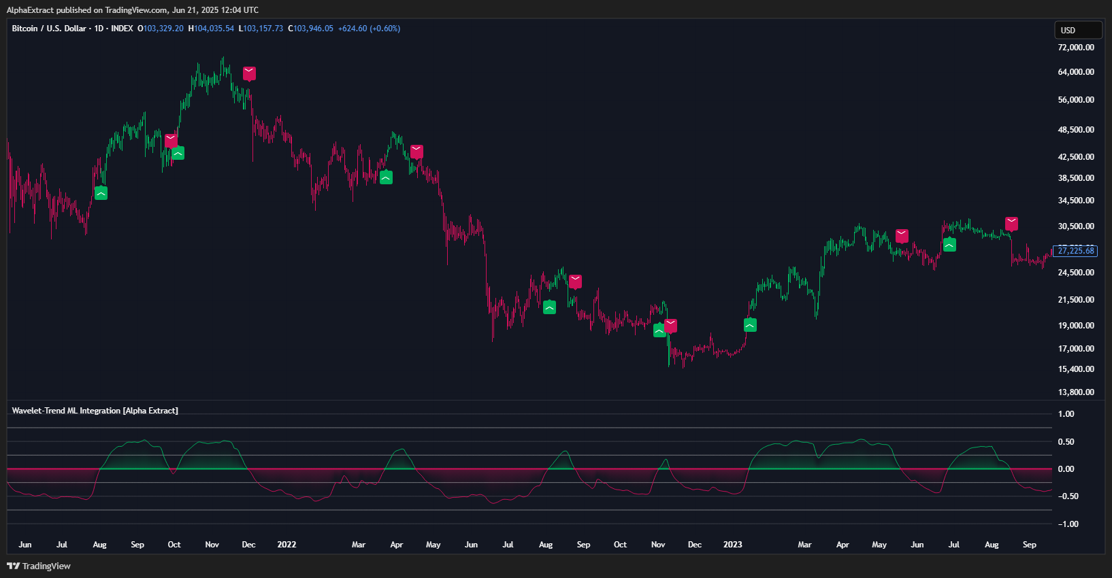Click the 1.00 indicator scale label

pos(1066,414)
